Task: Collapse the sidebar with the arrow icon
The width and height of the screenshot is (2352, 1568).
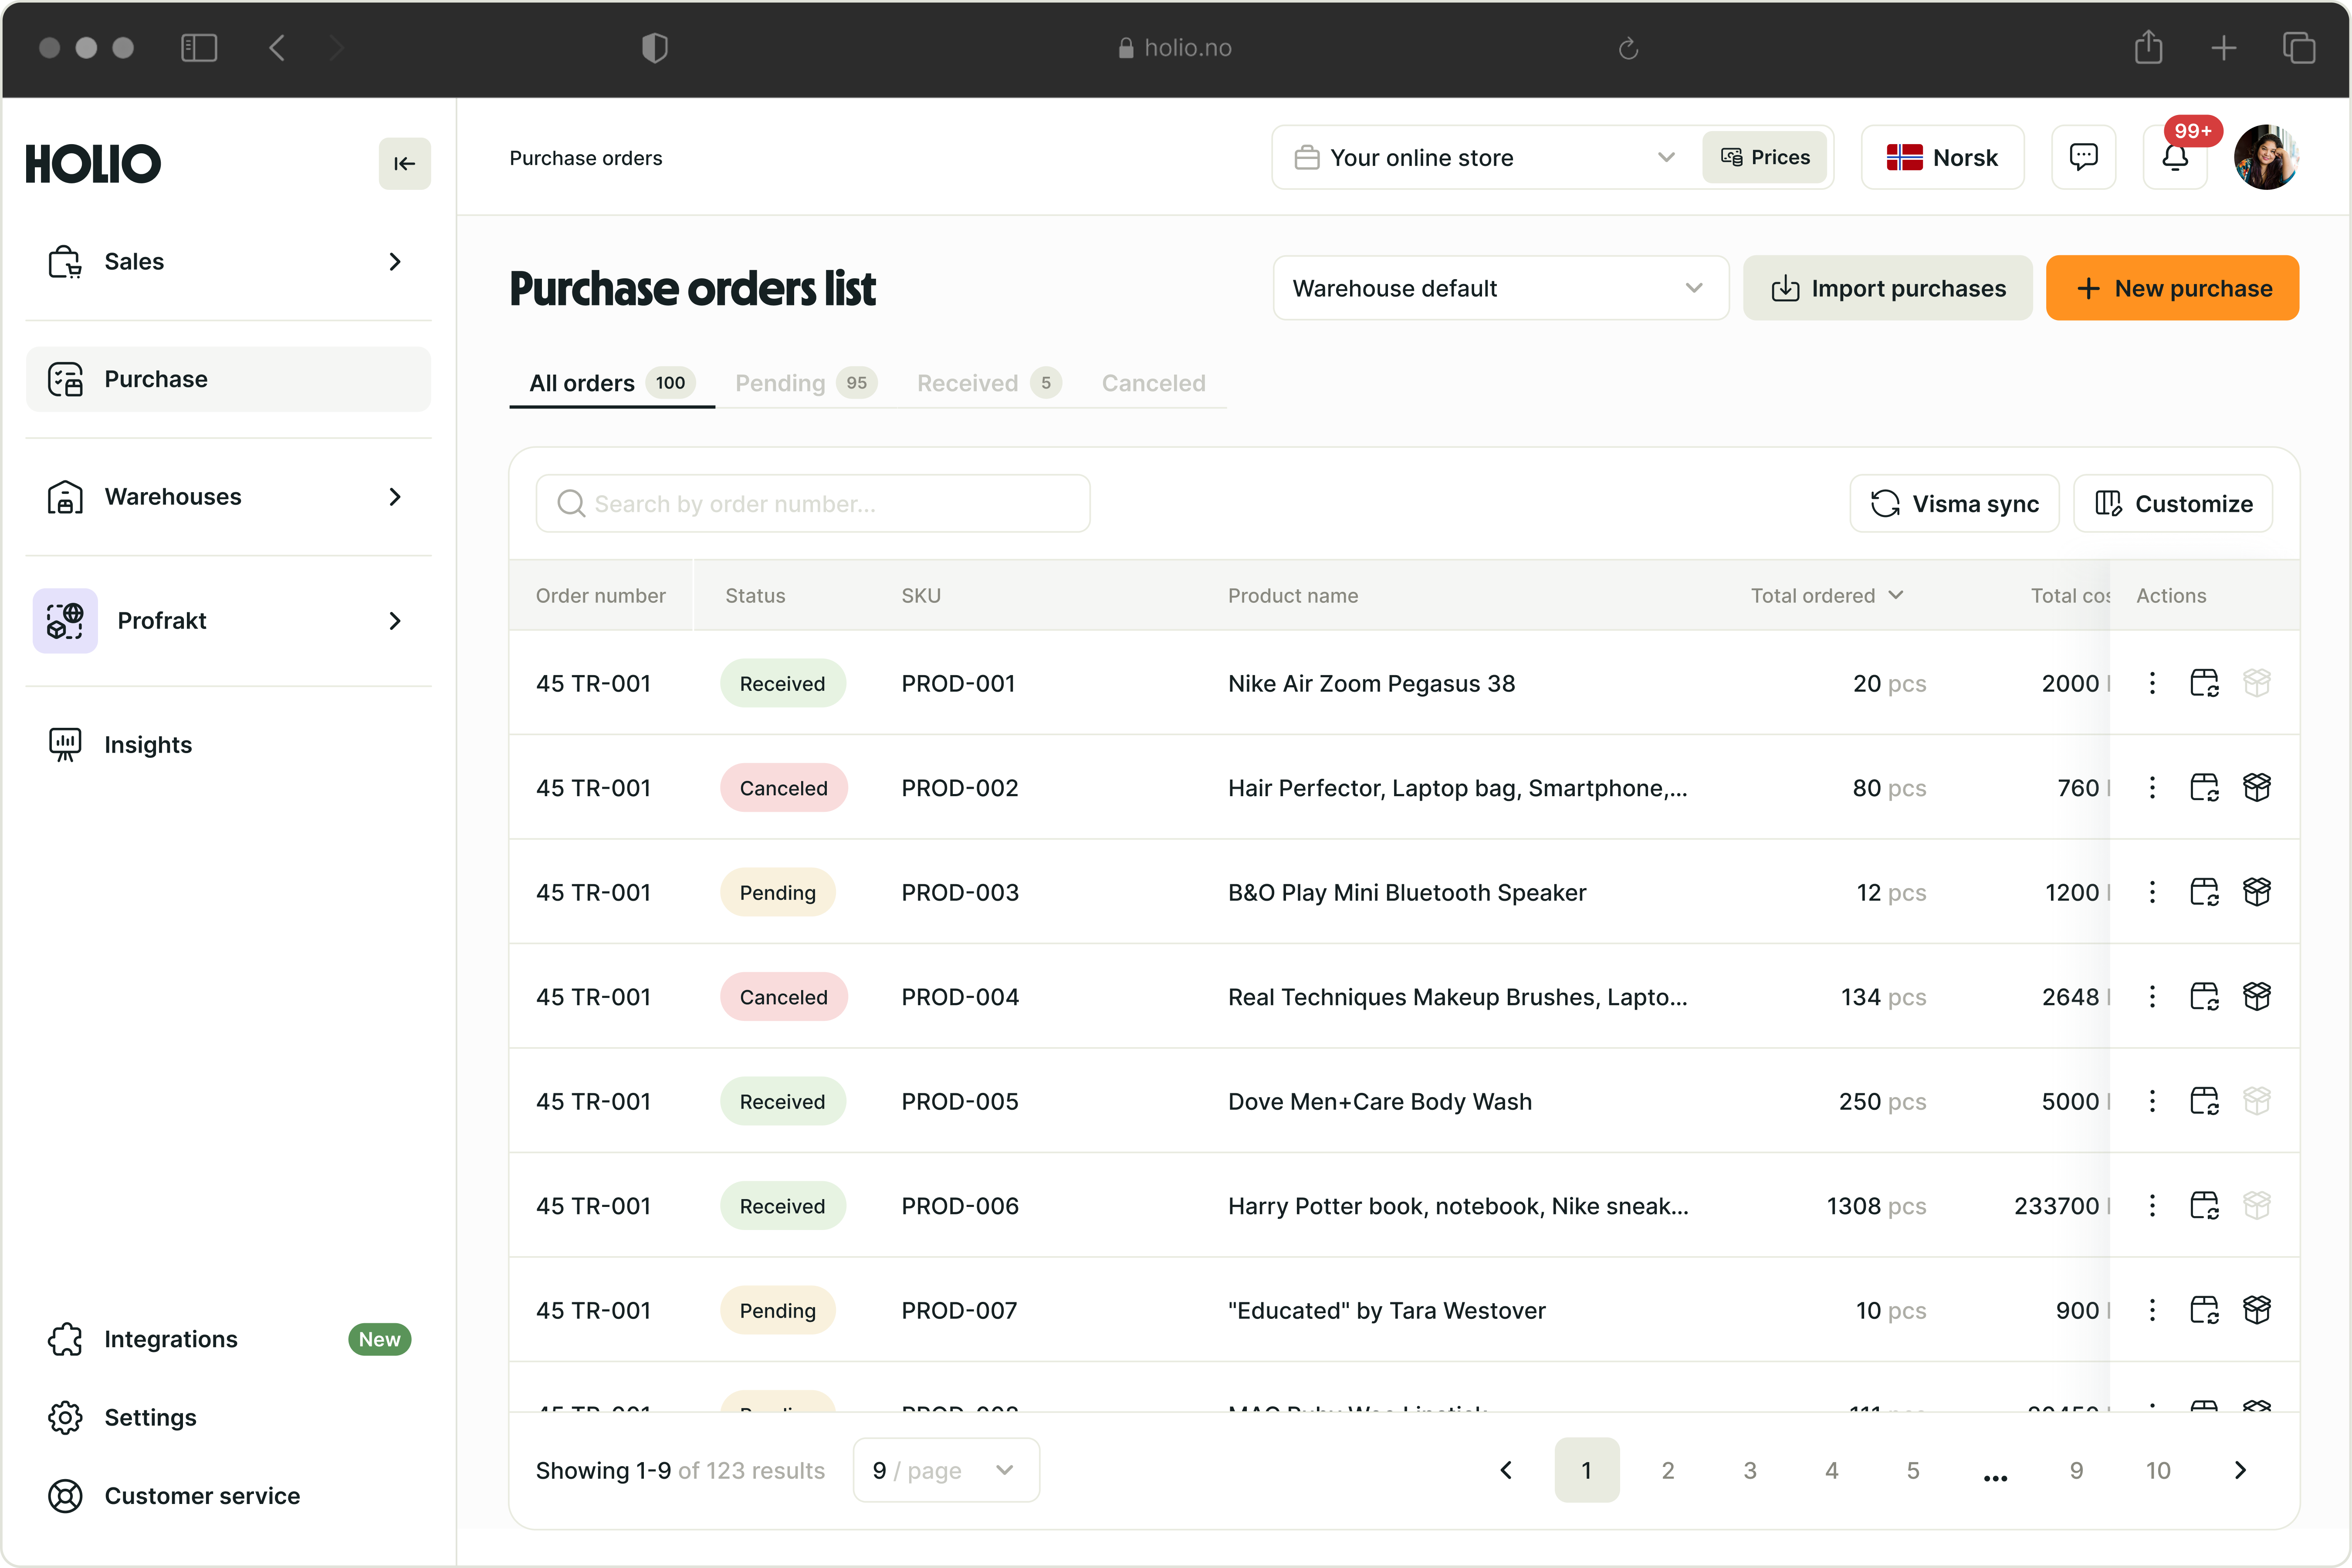Action: click(x=404, y=163)
